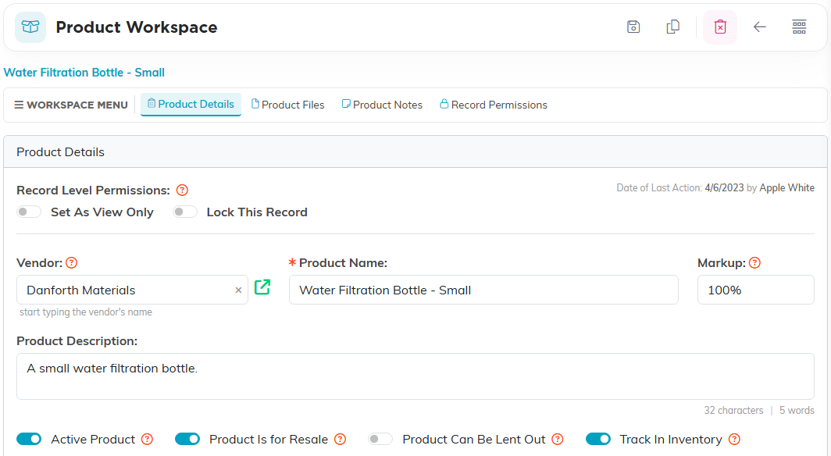This screenshot has height=456, width=831.
Task: Click the '5 words' counter text
Action: pyautogui.click(x=797, y=411)
